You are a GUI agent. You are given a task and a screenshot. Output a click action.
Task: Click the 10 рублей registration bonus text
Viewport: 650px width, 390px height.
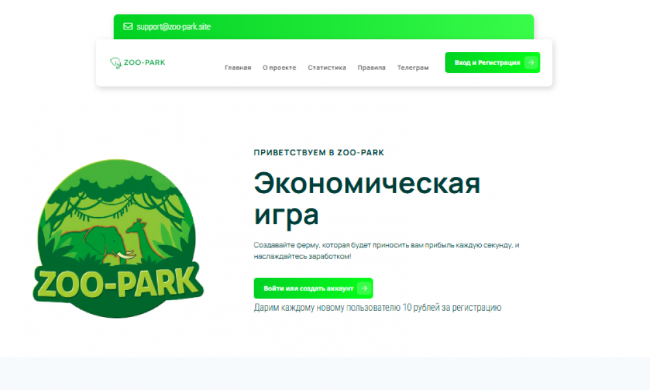[377, 307]
